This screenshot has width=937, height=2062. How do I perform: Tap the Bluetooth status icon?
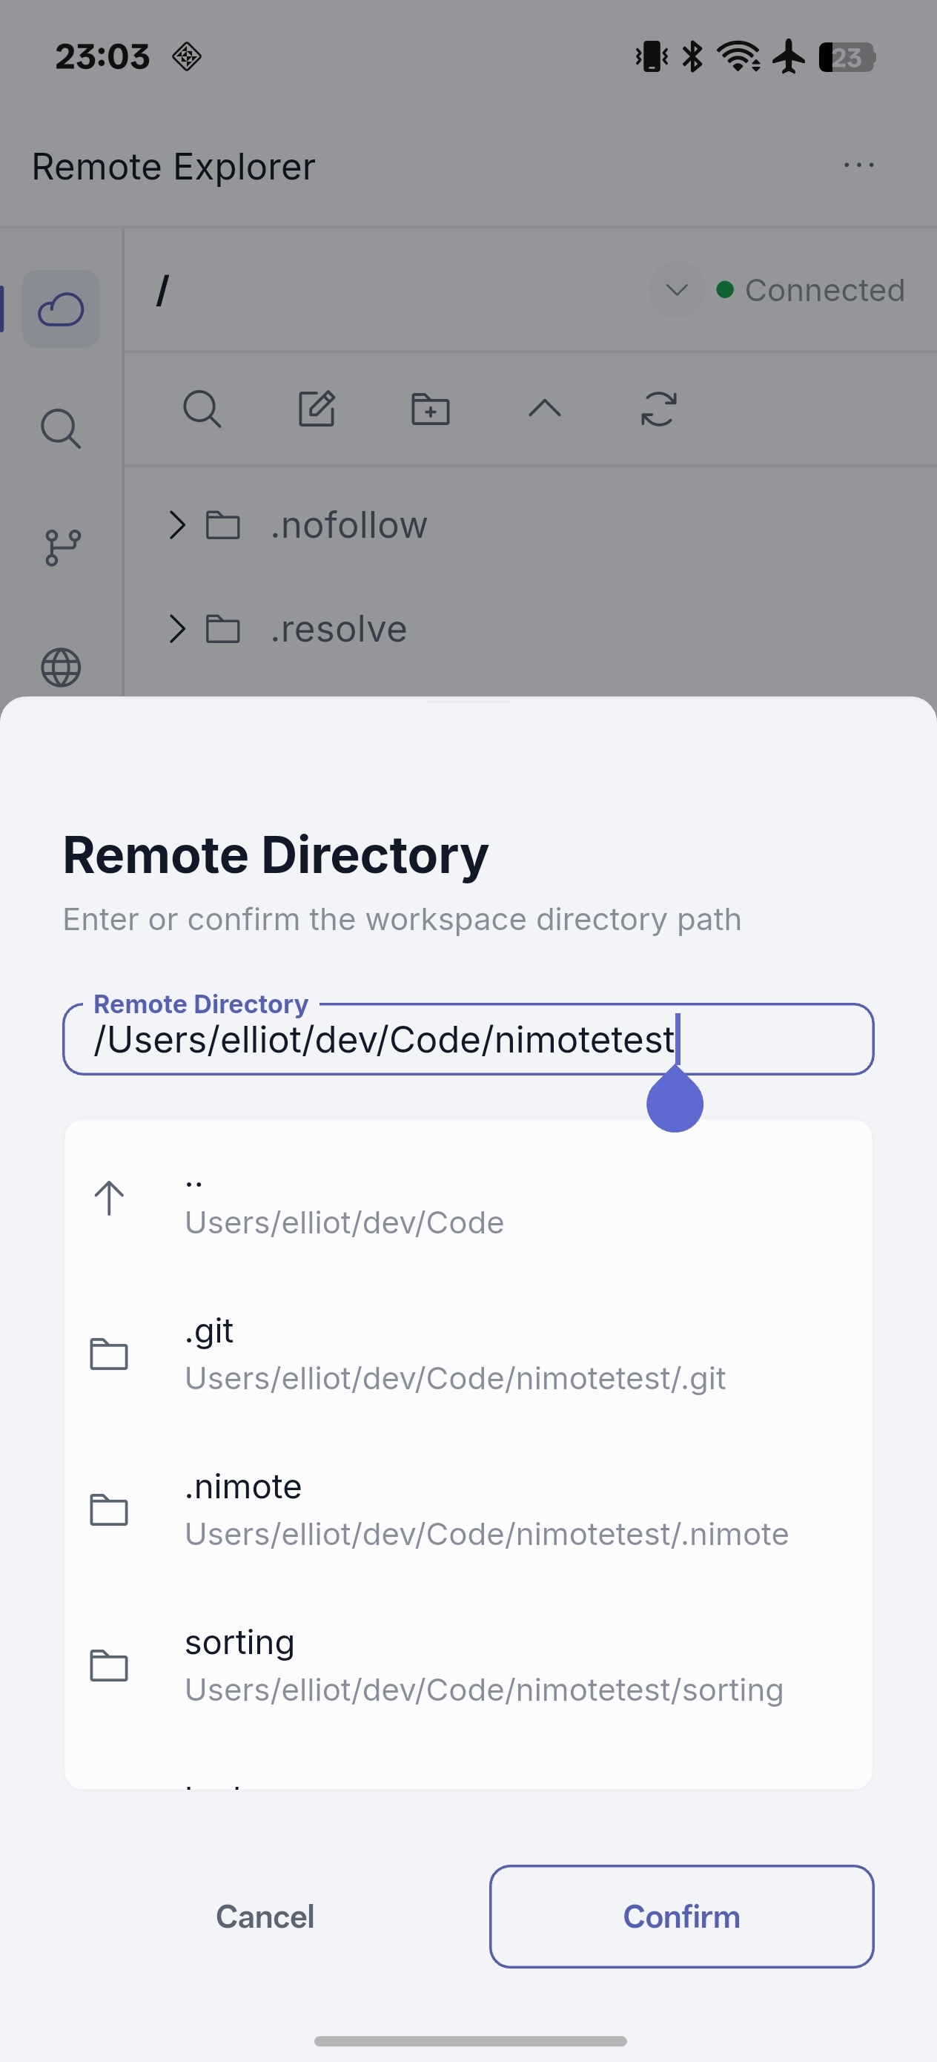(x=692, y=56)
